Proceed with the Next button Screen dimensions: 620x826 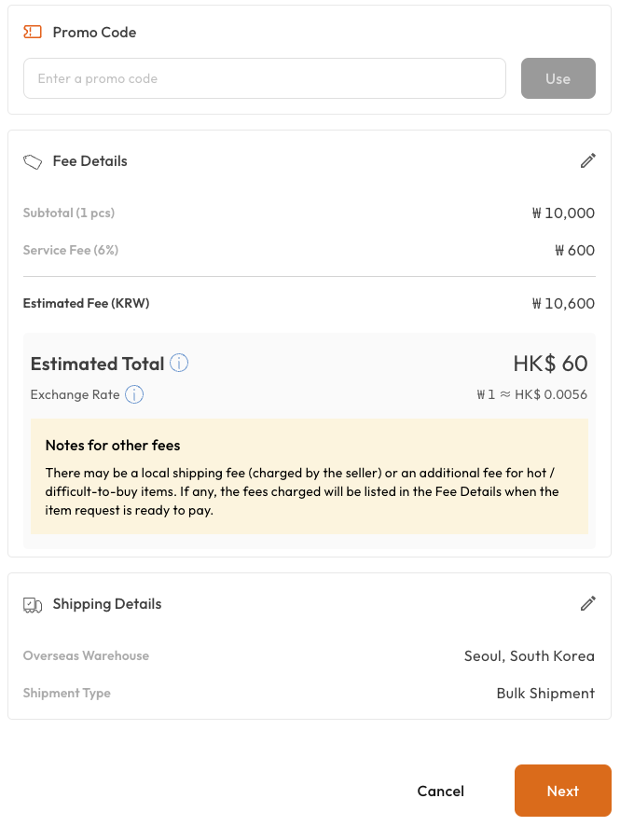tap(562, 791)
